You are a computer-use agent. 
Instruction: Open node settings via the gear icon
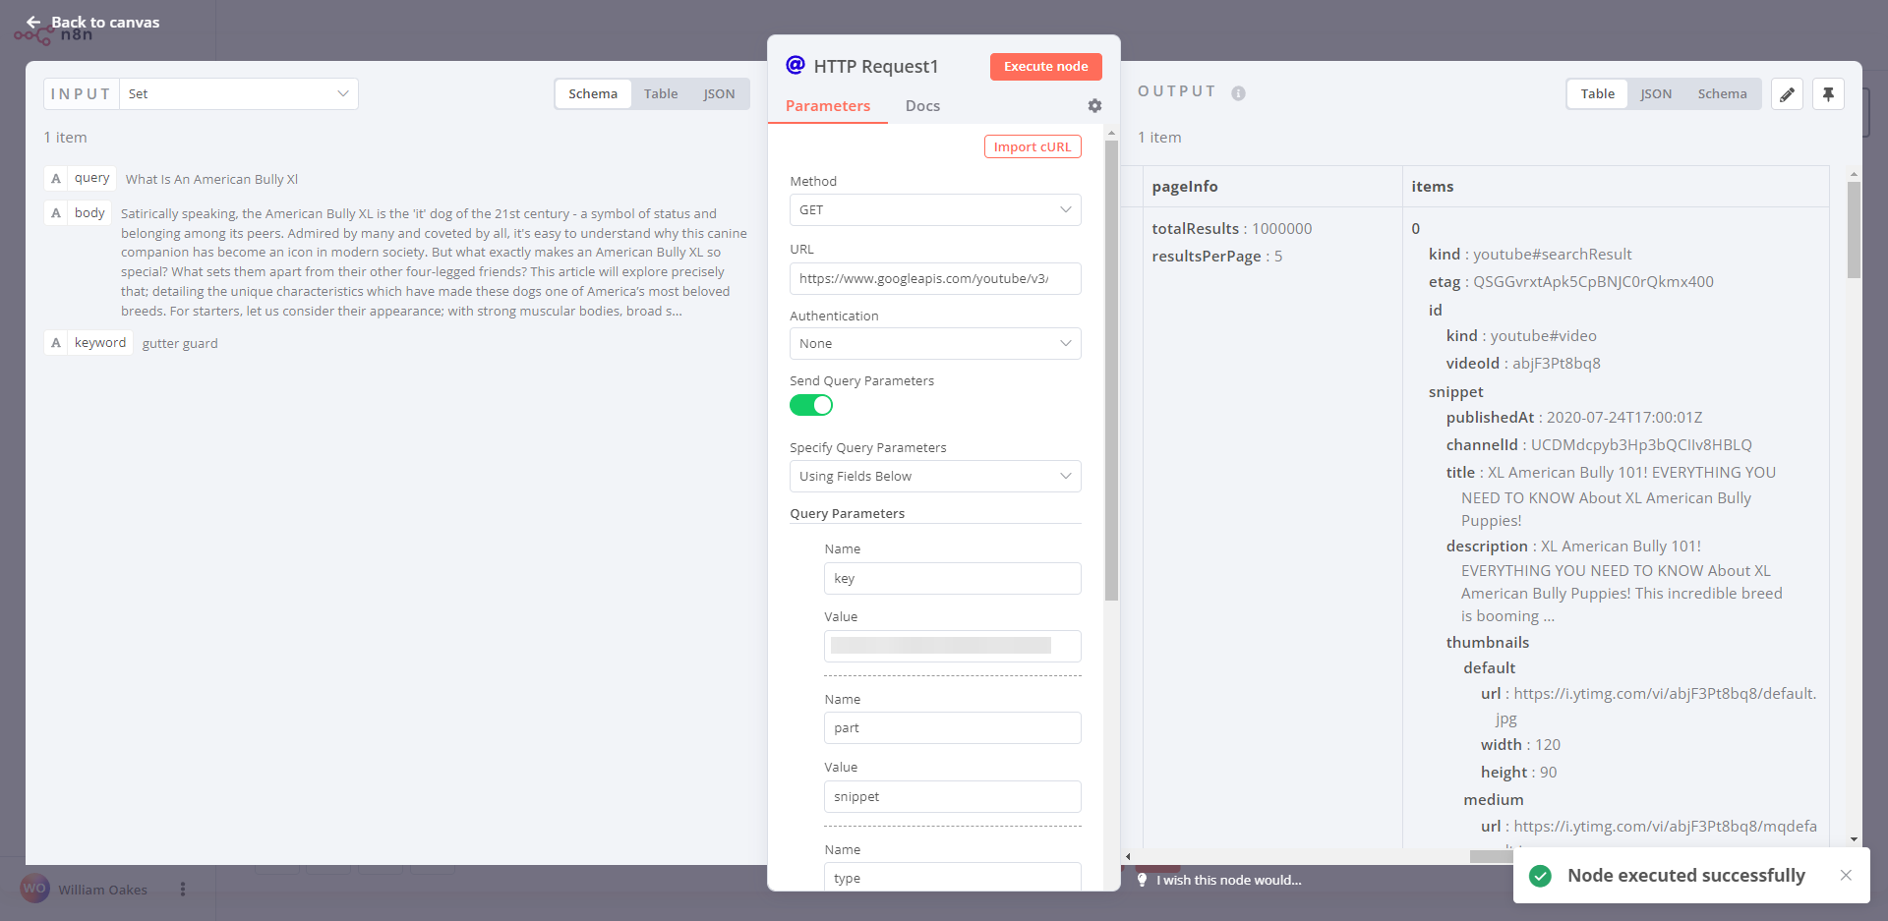click(1094, 106)
